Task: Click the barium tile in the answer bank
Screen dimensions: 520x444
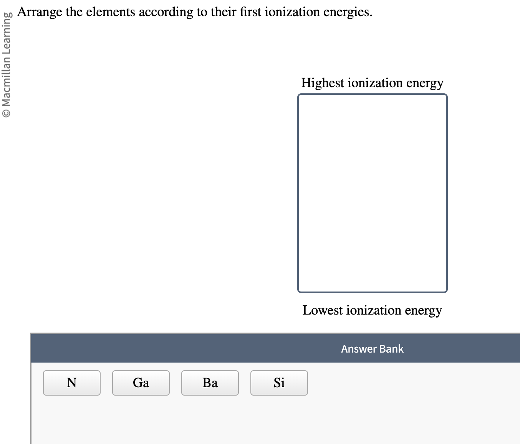Action: click(x=210, y=383)
